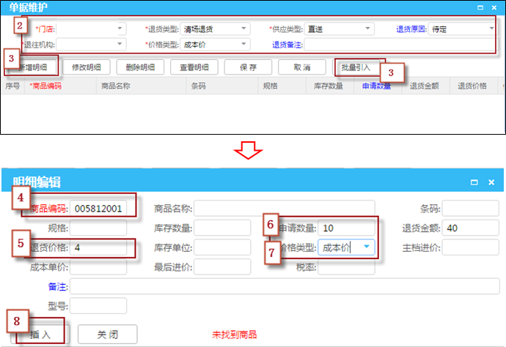Viewport: 506px width, 347px height.
Task: Click the 商品编码 field containing 005812001
Action: tap(98, 209)
